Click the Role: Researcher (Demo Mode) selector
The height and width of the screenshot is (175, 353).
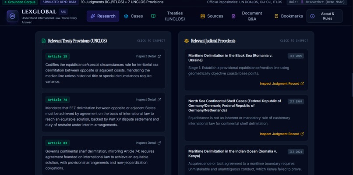coord(317,2)
